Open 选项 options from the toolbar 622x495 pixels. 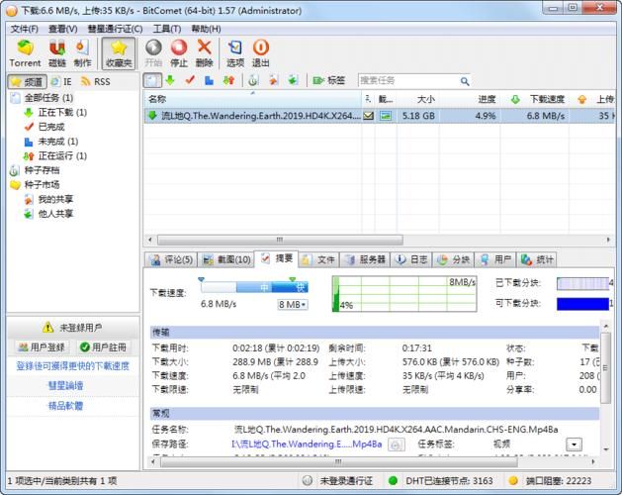coord(234,53)
